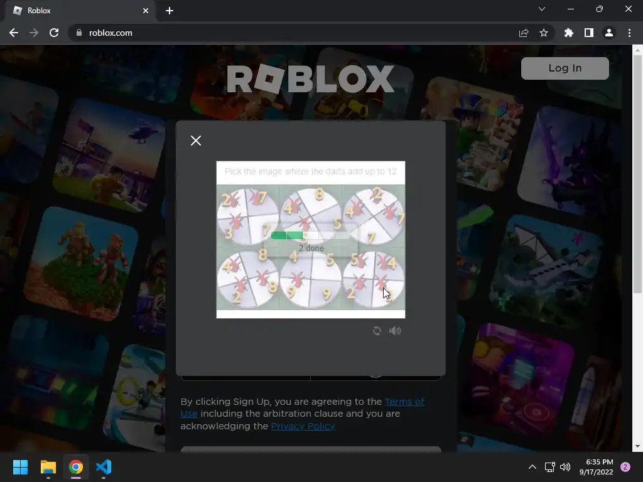Open a new tab with plus button
Viewport: 643px width, 482px height.
coord(170,11)
